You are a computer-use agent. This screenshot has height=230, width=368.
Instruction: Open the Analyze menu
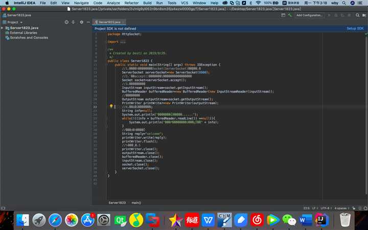[113, 3]
